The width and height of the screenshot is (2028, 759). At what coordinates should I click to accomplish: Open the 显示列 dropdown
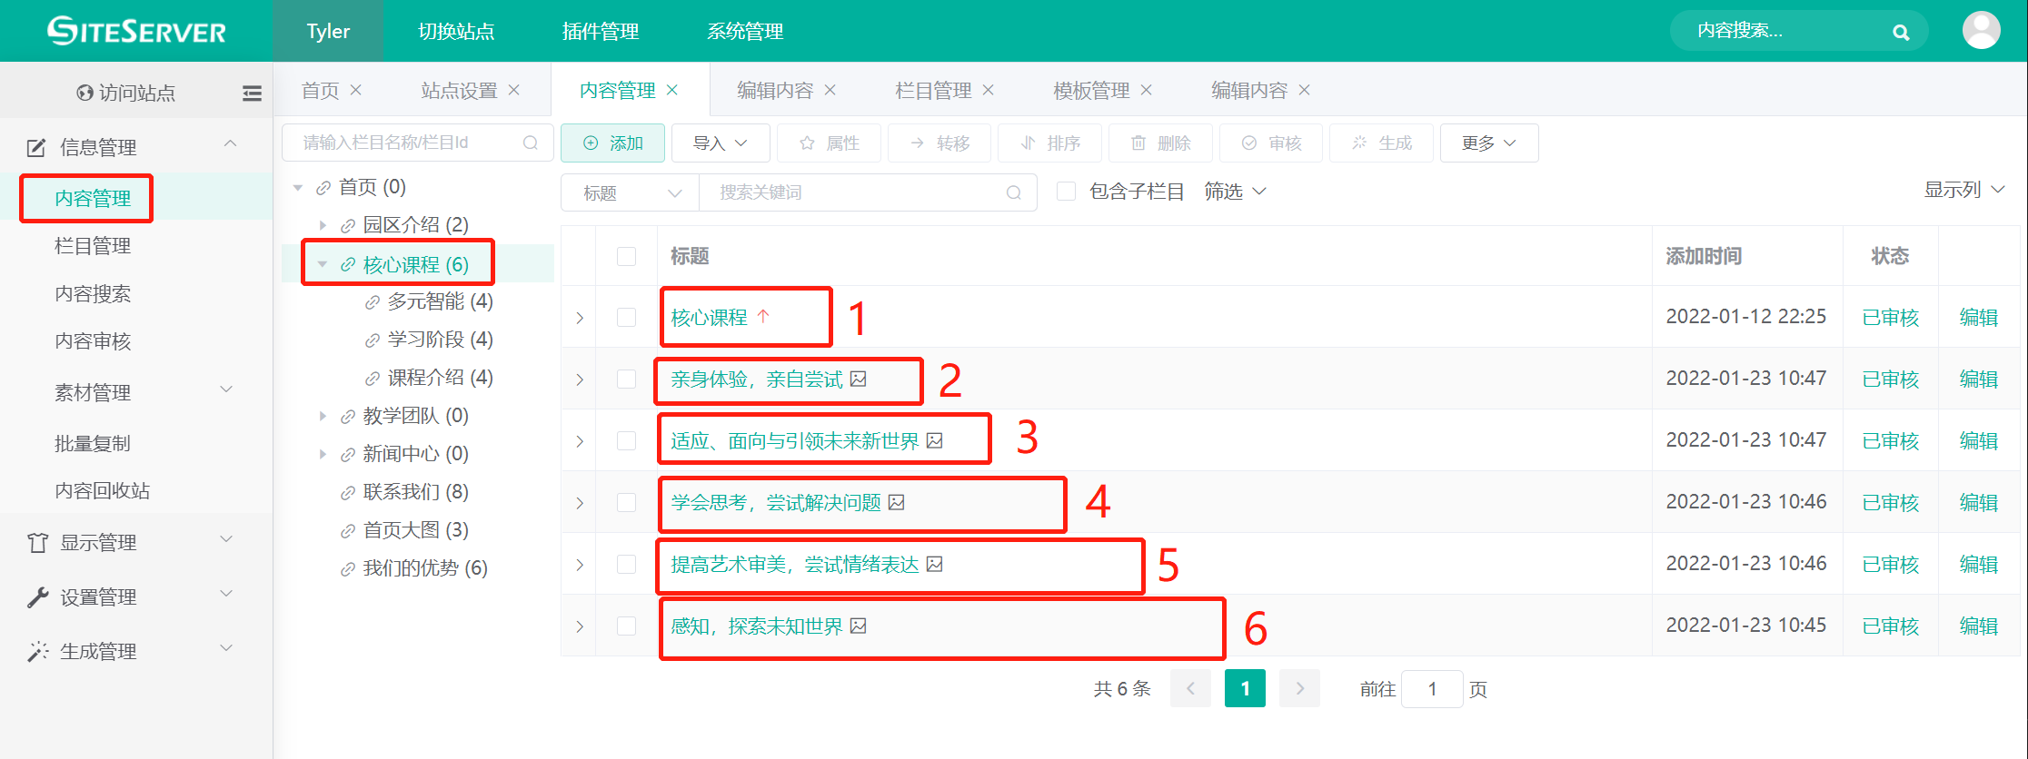1963,190
